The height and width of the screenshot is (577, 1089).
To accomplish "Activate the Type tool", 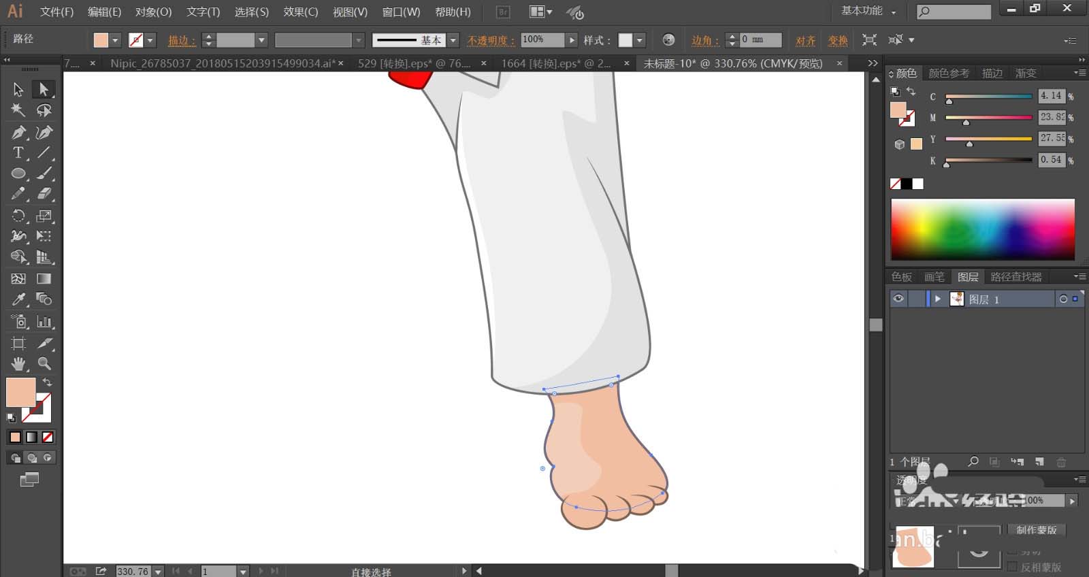I will click(x=18, y=152).
